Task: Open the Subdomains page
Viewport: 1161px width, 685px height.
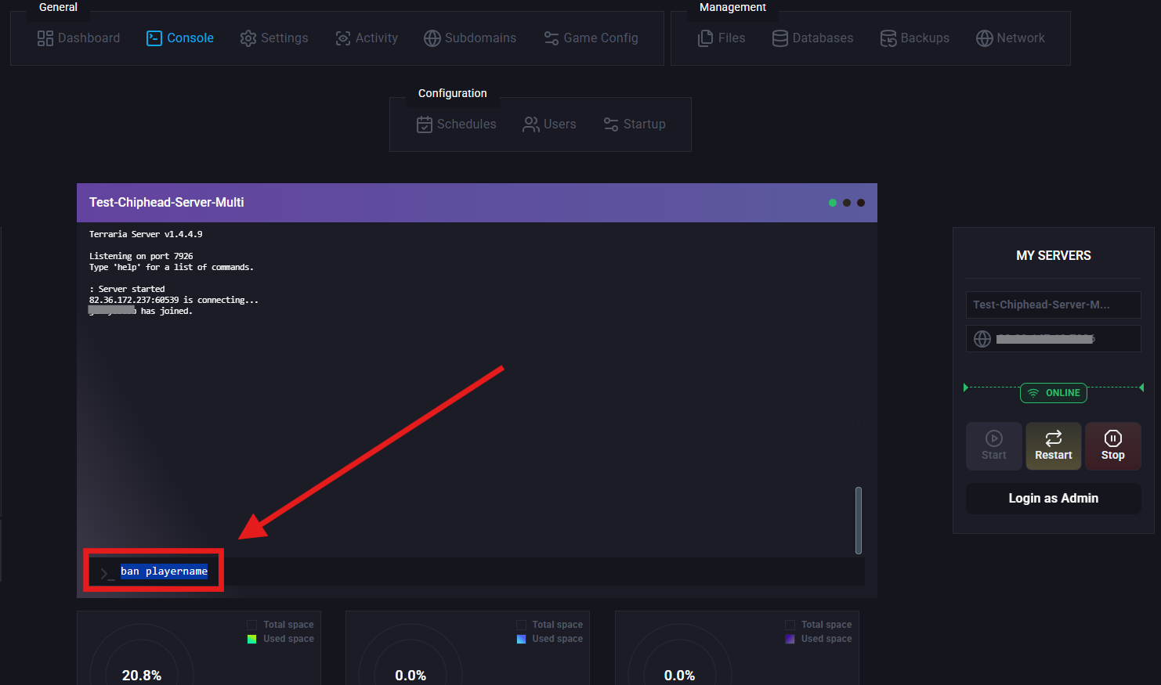Action: tap(470, 38)
